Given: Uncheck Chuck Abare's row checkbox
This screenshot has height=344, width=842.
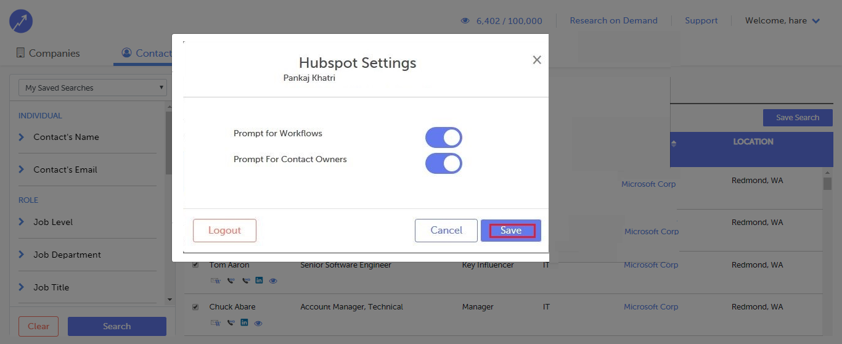Looking at the screenshot, I should pos(195,306).
